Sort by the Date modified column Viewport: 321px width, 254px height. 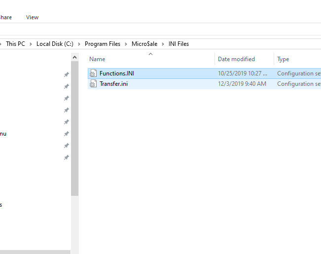point(237,59)
